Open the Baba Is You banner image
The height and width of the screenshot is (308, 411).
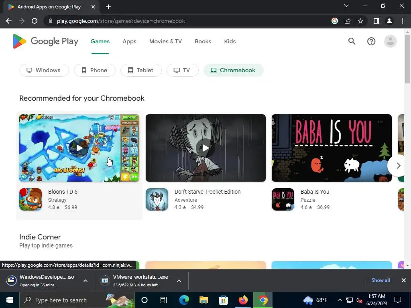click(x=332, y=148)
